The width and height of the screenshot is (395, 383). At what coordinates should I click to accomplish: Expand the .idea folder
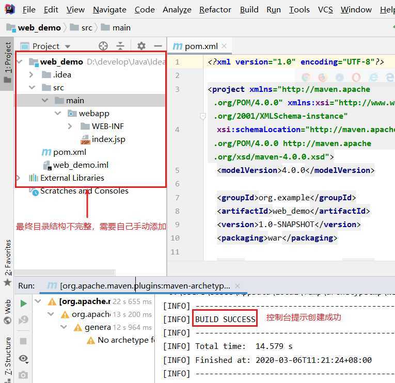(x=31, y=74)
